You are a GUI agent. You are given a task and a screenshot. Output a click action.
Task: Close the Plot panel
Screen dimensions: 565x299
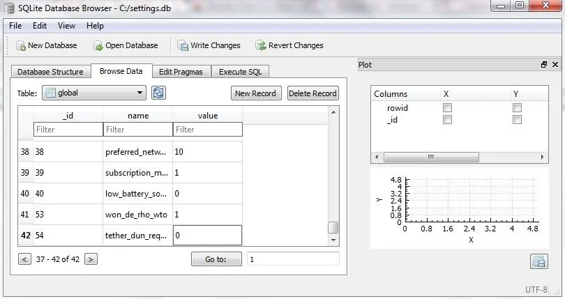click(555, 65)
